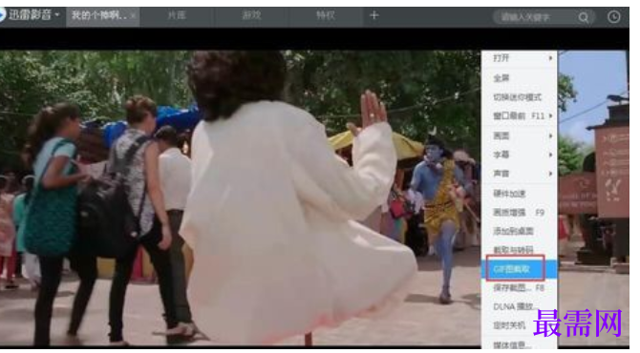Open the playback history clock icon

(x=614, y=17)
